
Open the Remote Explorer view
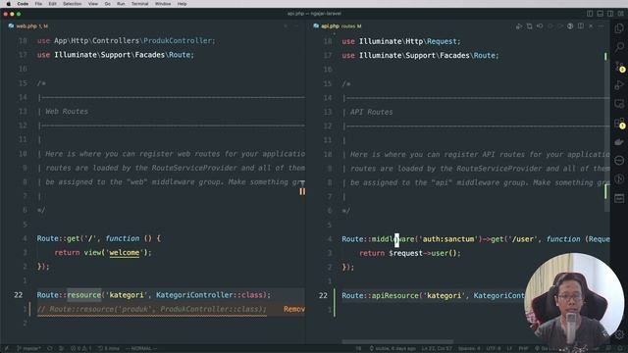pyautogui.click(x=619, y=104)
